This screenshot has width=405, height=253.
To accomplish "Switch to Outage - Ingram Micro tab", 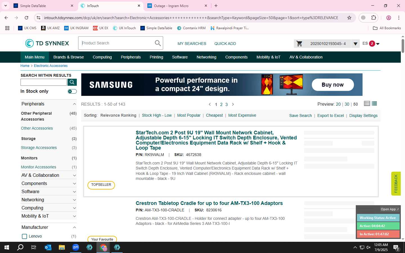I will [177, 6].
